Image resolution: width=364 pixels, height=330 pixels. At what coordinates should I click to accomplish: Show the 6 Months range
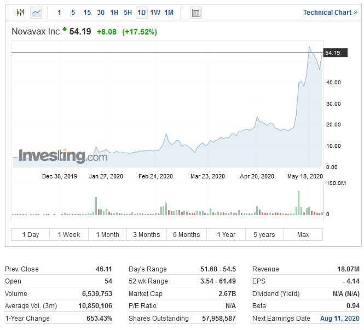[x=187, y=235]
